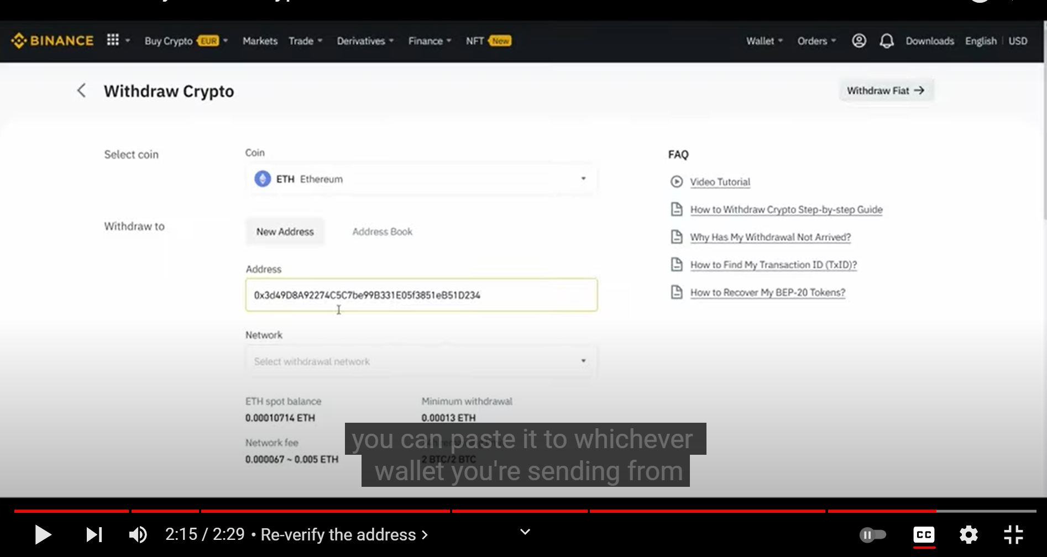This screenshot has width=1047, height=557.
Task: Click the document icon beside Why Has My Withdrawal Not Arrived
Action: point(677,237)
